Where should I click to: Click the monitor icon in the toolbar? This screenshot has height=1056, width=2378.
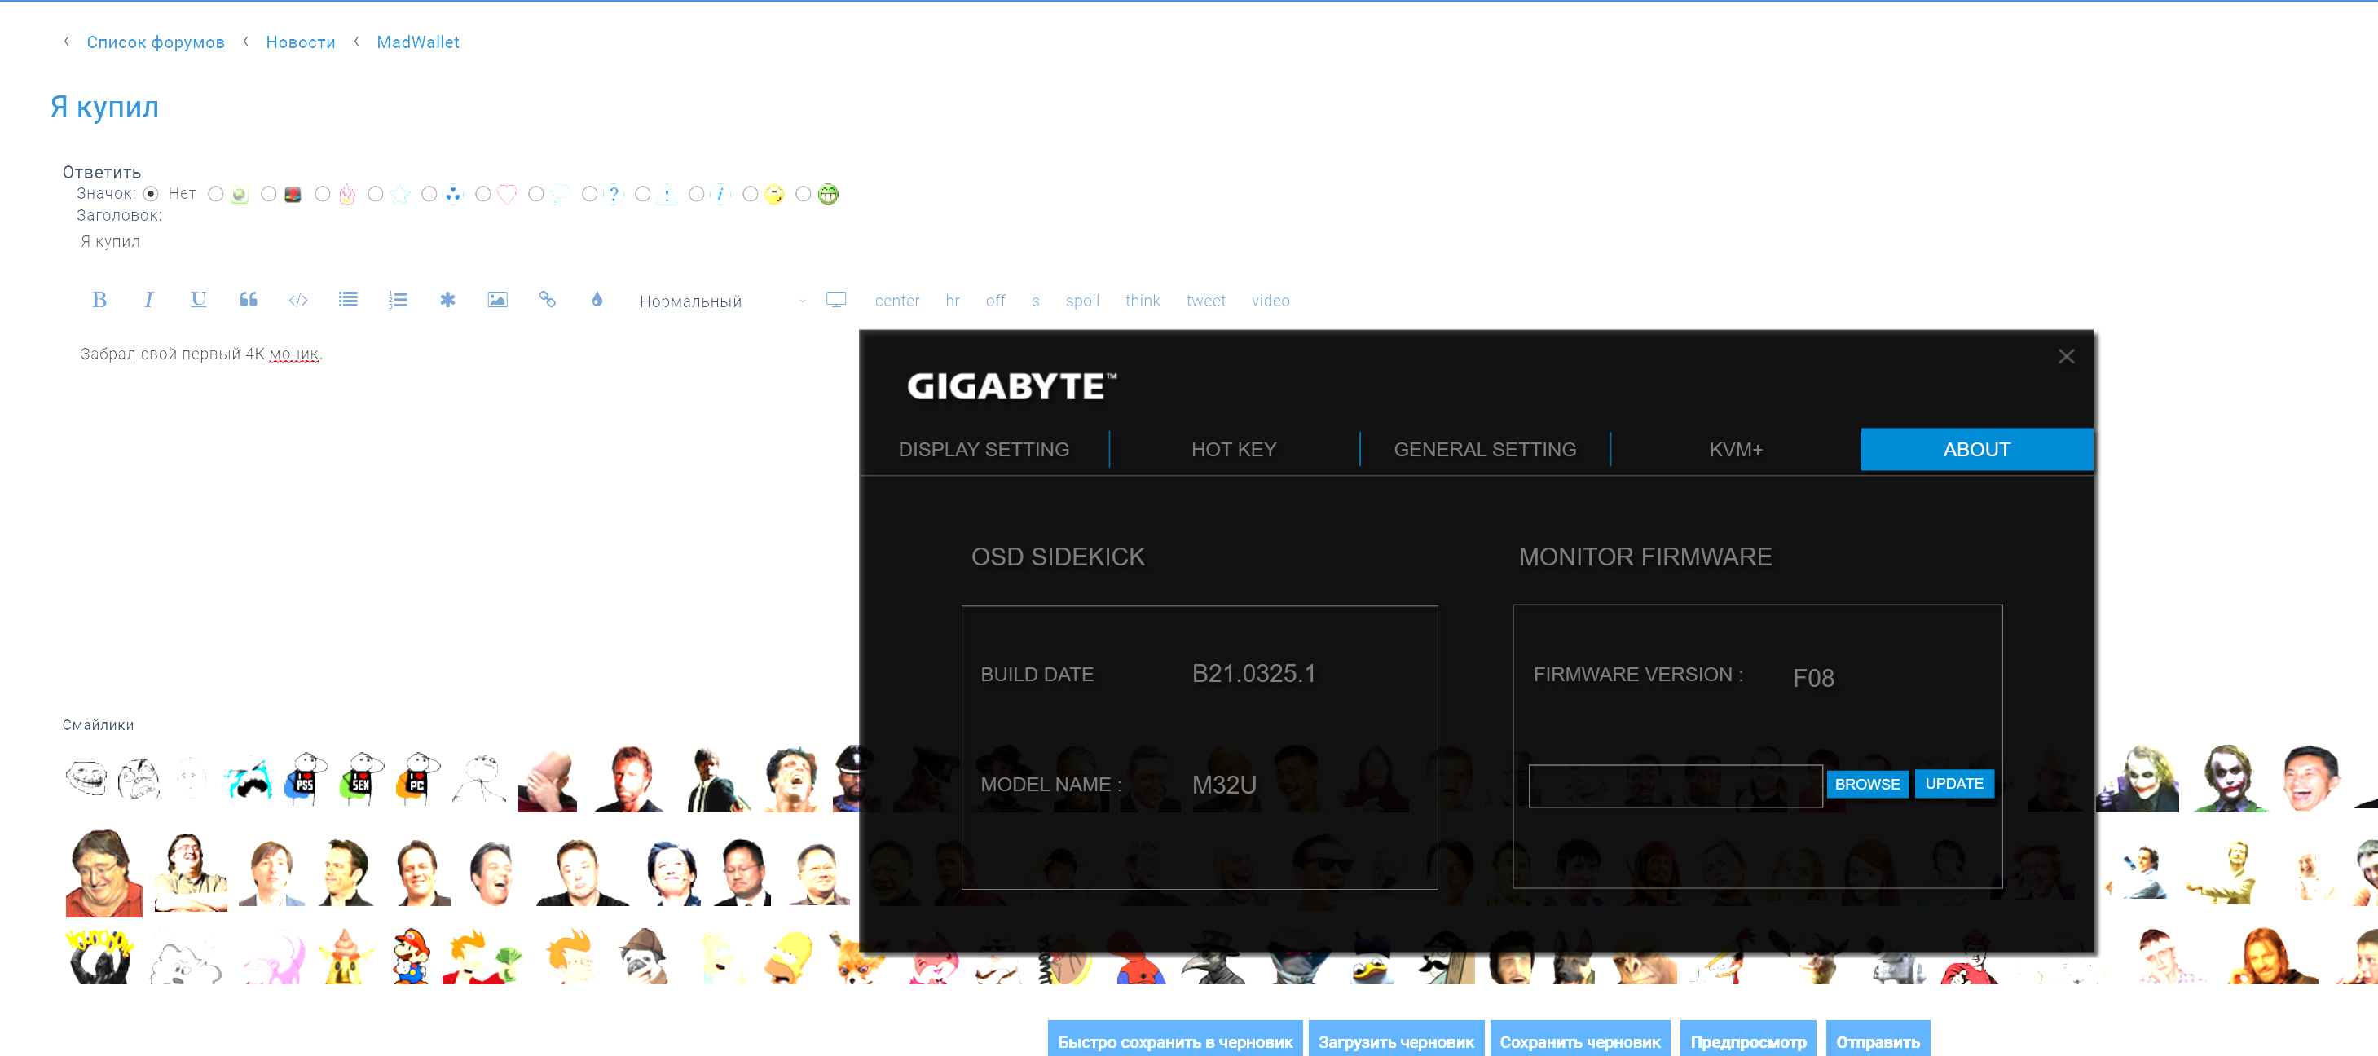836,300
